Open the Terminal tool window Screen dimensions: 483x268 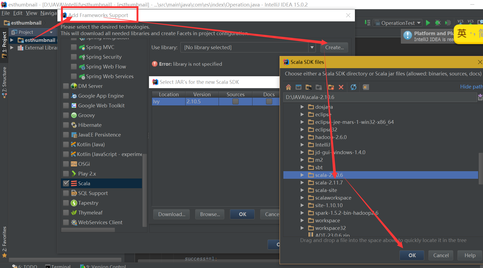(x=58, y=266)
